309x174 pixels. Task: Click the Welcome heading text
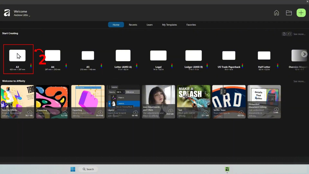click(20, 11)
